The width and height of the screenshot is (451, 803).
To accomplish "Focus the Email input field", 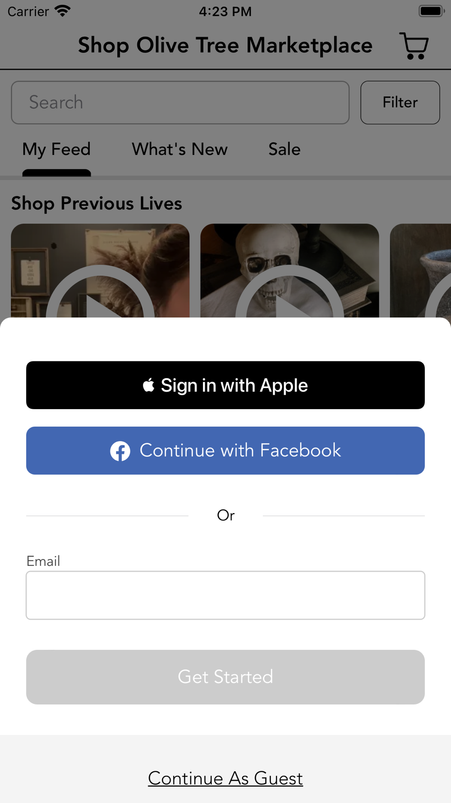I will tap(225, 595).
